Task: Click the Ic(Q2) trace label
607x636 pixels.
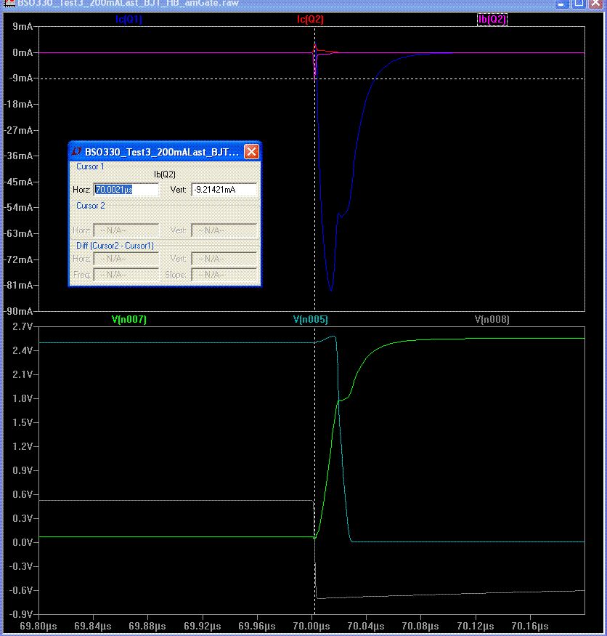Action: click(310, 20)
